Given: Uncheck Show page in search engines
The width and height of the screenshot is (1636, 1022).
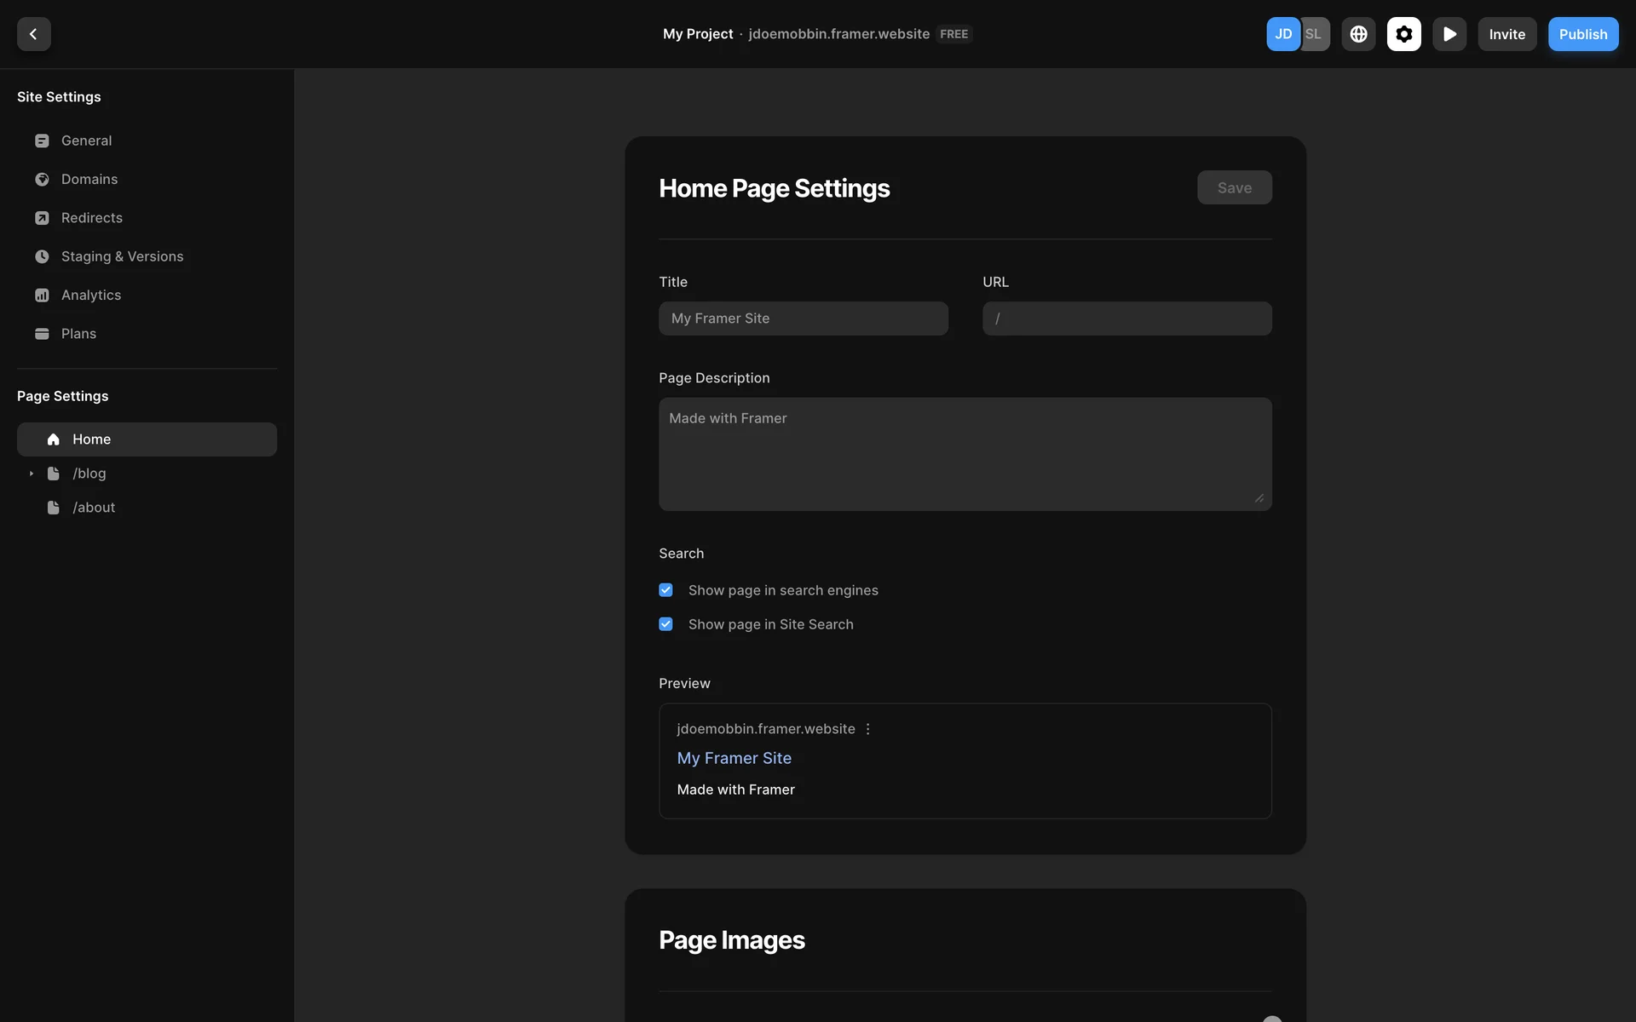Looking at the screenshot, I should [x=665, y=590].
